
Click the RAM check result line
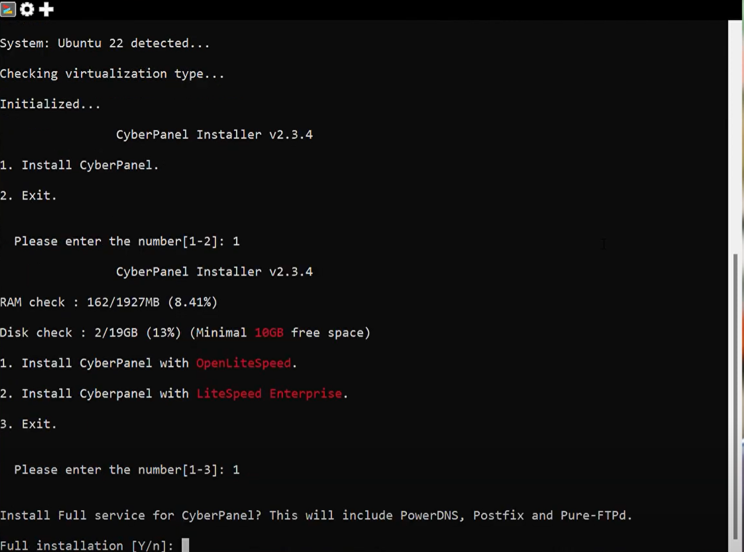pyautogui.click(x=108, y=302)
